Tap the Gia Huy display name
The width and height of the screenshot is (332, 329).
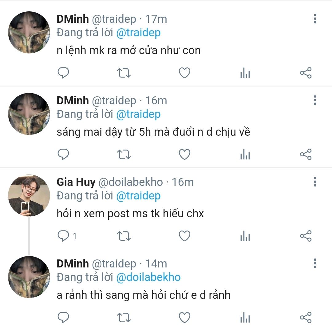point(76,182)
